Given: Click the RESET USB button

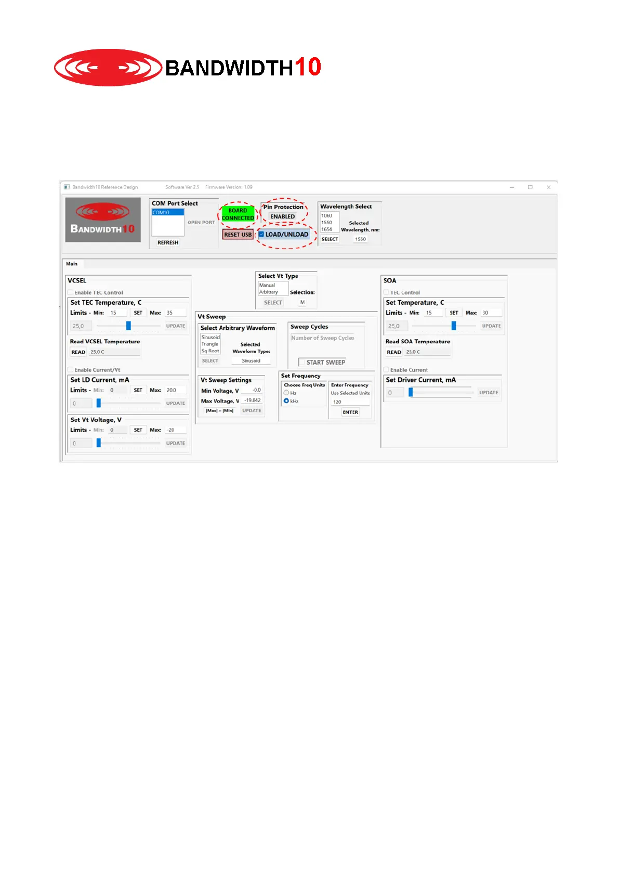Looking at the screenshot, I should coord(238,235).
